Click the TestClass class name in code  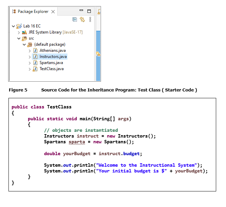59,107
